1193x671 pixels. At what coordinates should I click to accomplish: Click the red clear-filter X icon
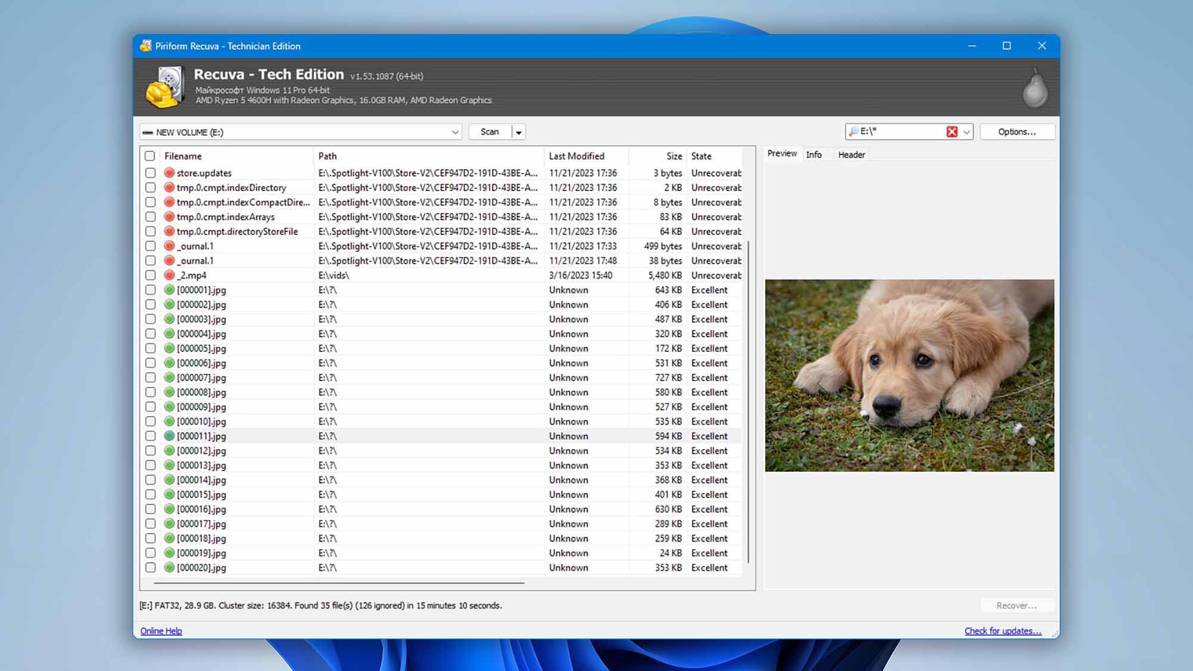point(951,132)
